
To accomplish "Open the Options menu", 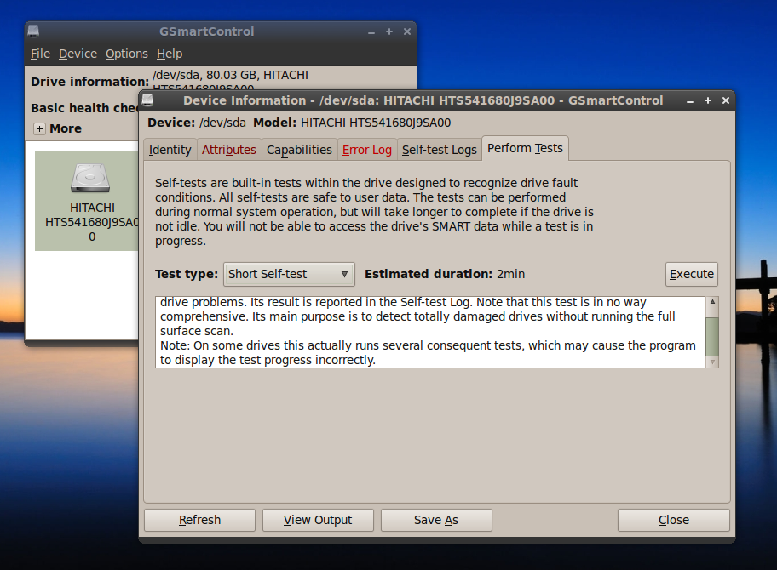I will [126, 54].
